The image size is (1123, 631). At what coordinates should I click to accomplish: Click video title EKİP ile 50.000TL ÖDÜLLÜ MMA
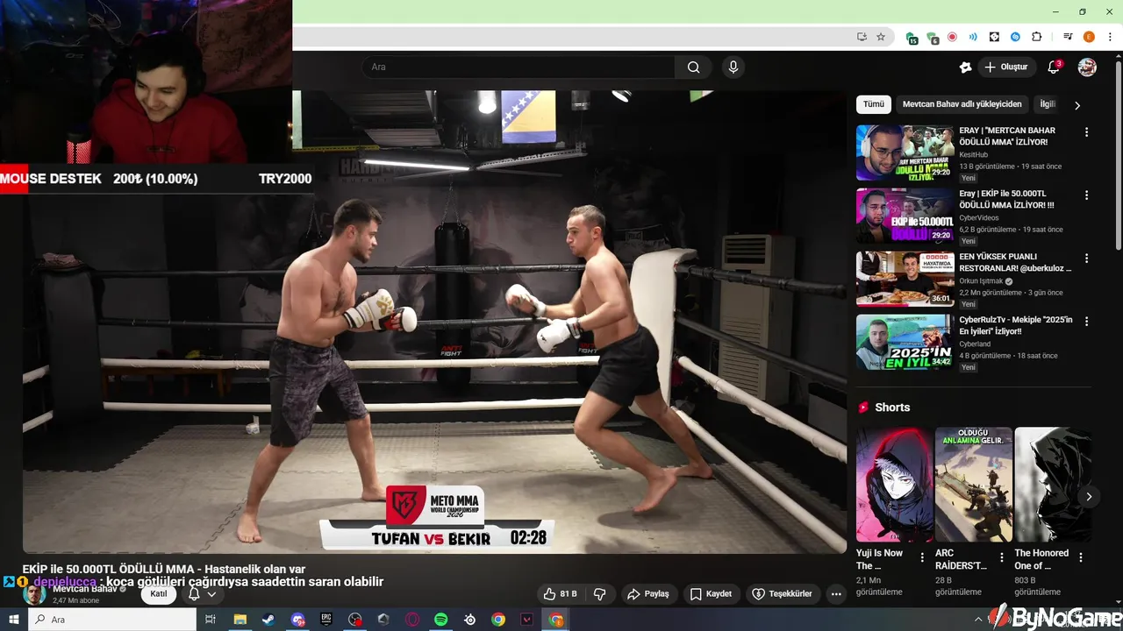pyautogui.click(x=164, y=570)
